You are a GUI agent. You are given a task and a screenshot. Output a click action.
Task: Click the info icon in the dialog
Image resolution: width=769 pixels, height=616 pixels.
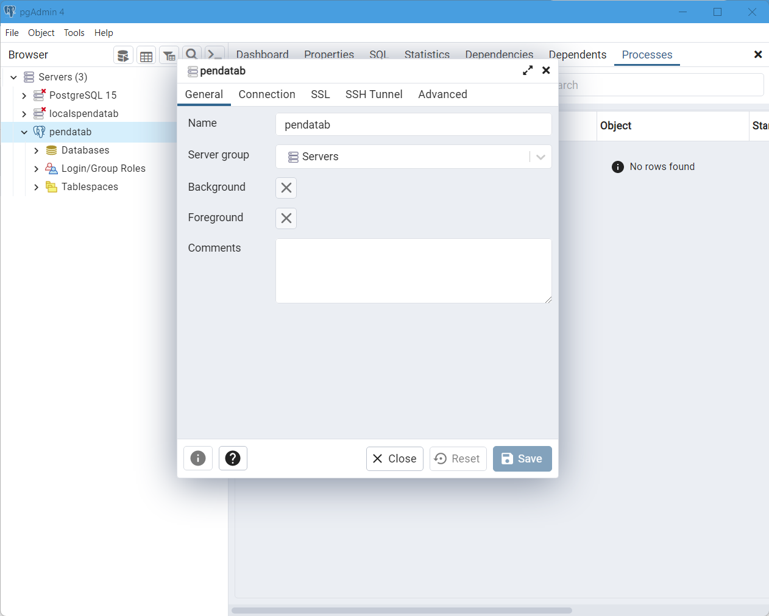(198, 458)
